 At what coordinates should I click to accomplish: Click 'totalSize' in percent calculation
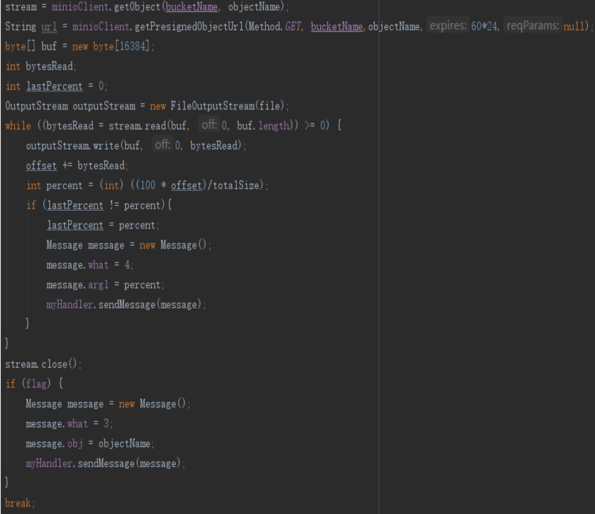pyautogui.click(x=235, y=185)
